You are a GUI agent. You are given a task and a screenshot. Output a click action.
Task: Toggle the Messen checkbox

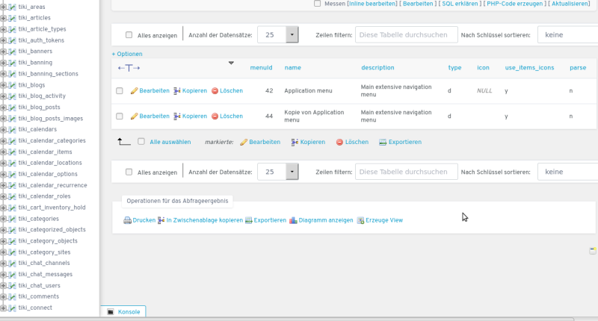(x=317, y=4)
